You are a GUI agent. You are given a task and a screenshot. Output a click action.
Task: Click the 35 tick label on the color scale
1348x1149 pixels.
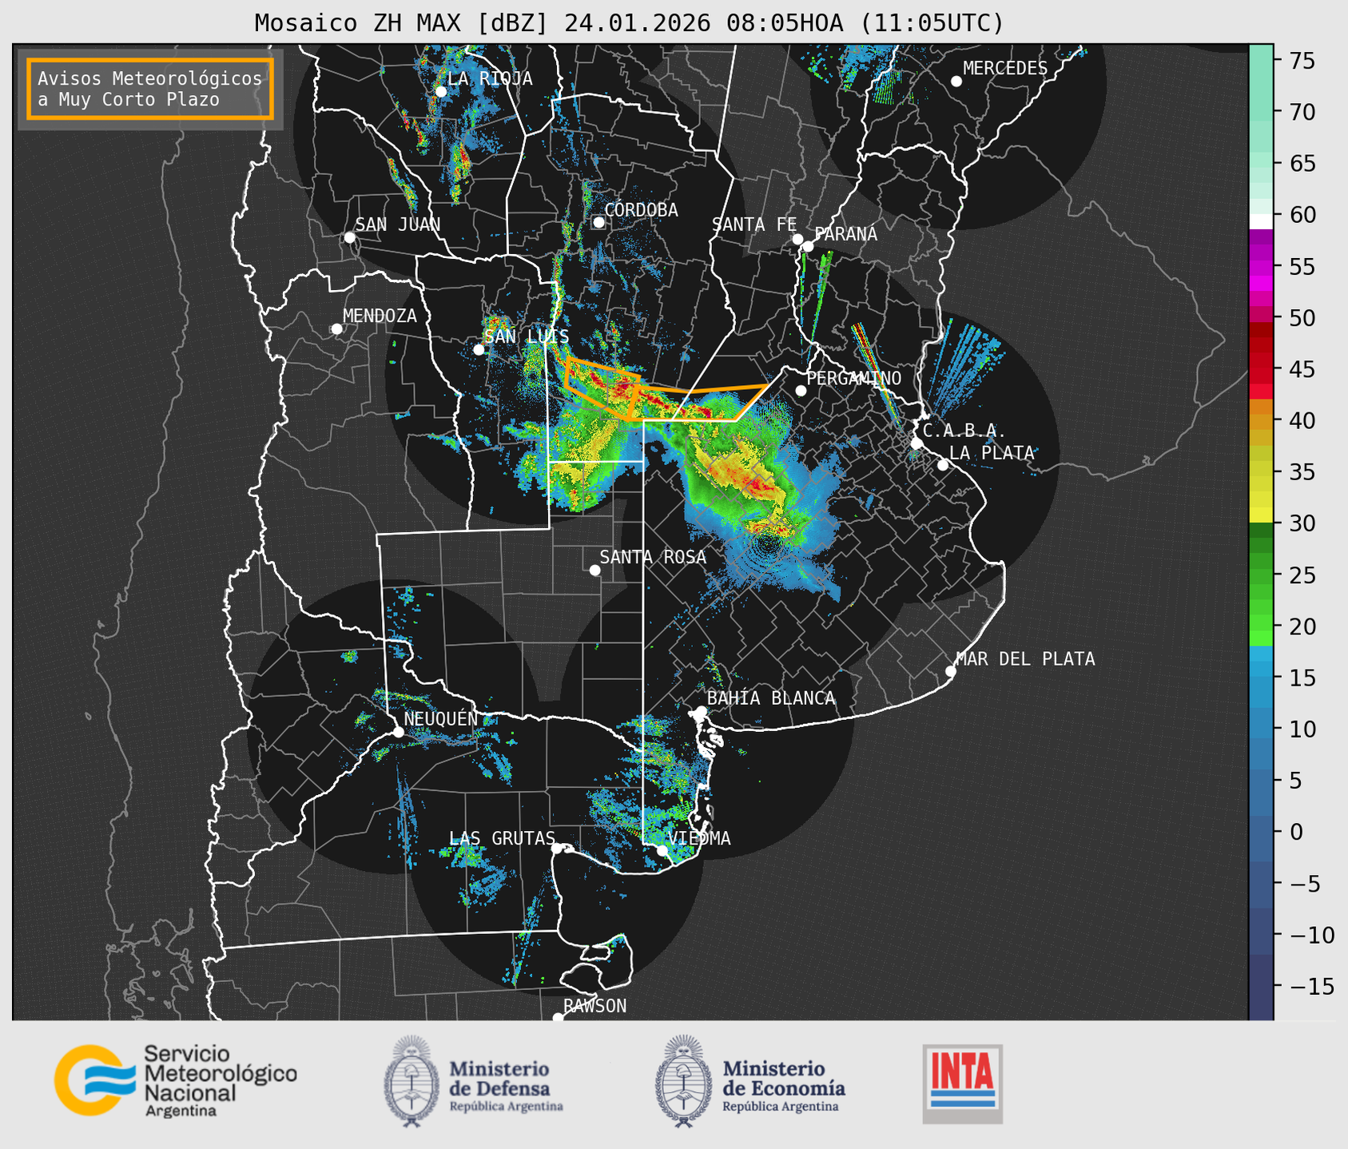[x=1302, y=472]
